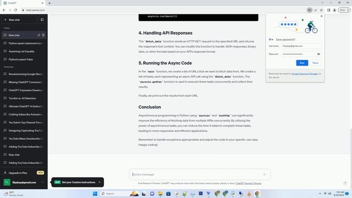Click Upgrade to Plus in sidebar

click(x=24, y=173)
